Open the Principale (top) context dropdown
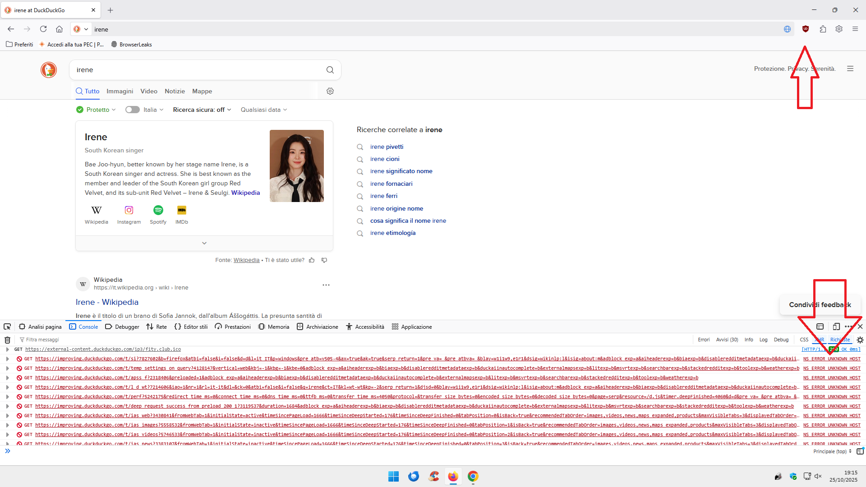866x487 pixels. 833,451
